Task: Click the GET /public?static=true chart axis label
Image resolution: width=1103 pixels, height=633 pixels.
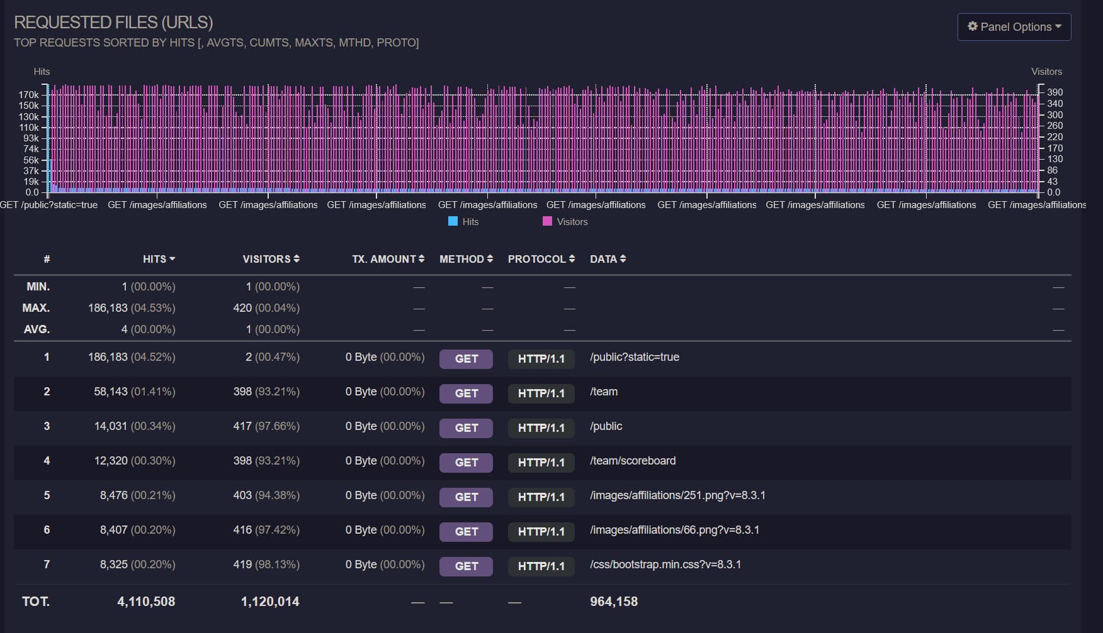Action: [49, 205]
